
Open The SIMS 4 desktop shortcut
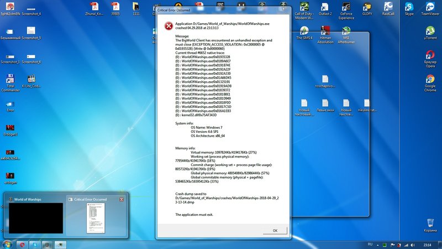pyautogui.click(x=304, y=33)
